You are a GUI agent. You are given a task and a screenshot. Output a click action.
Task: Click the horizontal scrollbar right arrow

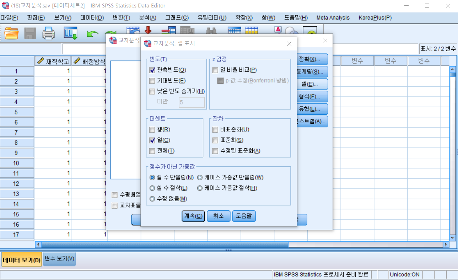tap(446, 245)
